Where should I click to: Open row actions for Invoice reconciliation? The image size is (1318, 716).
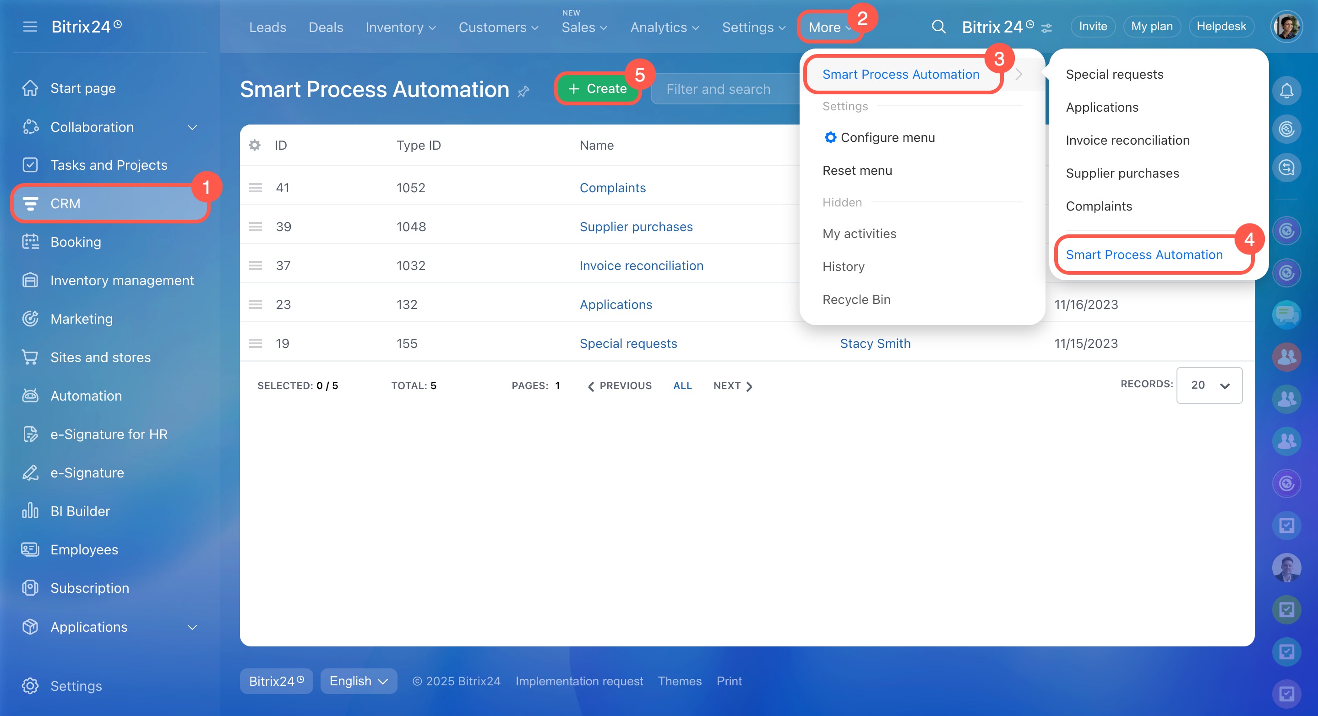(x=256, y=266)
